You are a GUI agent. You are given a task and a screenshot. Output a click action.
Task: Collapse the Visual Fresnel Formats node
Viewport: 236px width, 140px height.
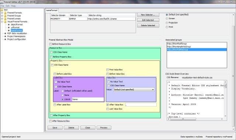[2, 22]
